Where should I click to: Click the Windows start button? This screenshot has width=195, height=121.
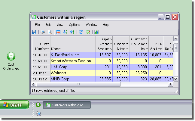click(x=14, y=105)
